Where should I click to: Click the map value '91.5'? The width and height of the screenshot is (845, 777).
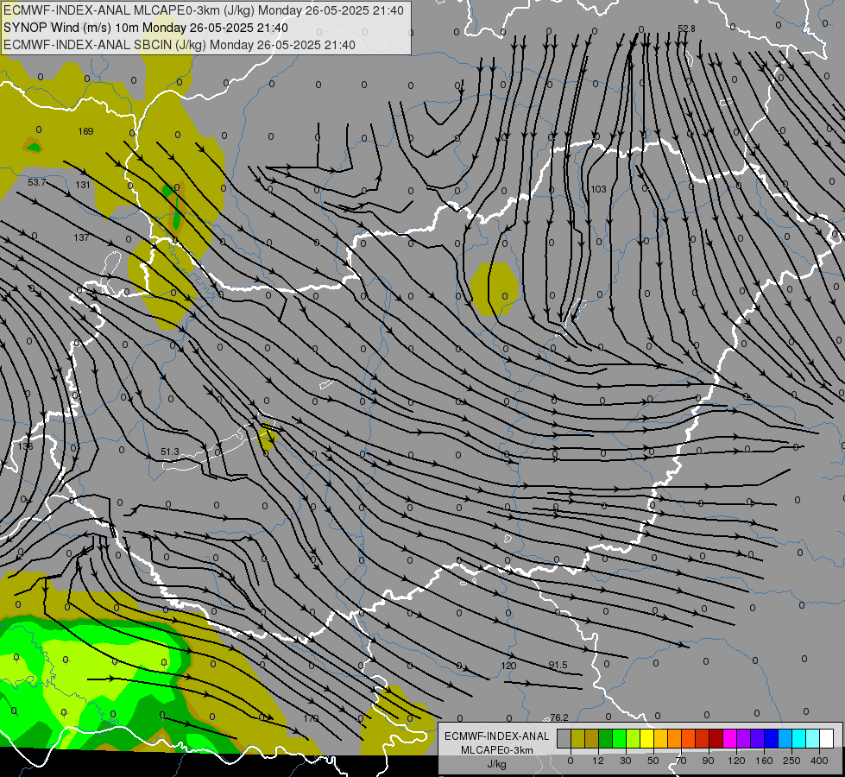(x=558, y=665)
